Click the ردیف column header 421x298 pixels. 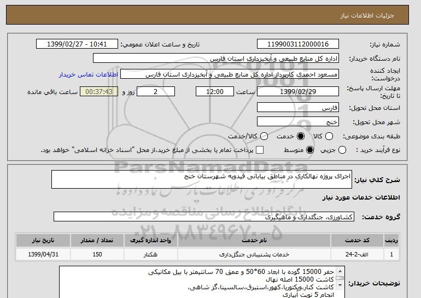click(391, 241)
